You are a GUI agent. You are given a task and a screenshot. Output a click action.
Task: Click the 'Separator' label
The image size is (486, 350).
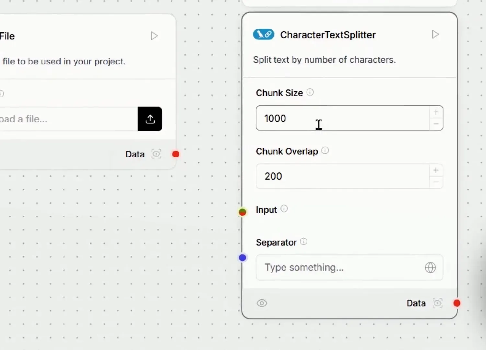[x=276, y=242]
